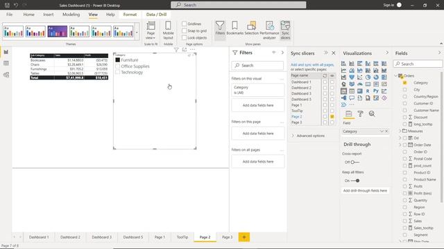Open the themes gallery dropdown arrow
The height and width of the screenshot is (249, 444).
click(137, 32)
